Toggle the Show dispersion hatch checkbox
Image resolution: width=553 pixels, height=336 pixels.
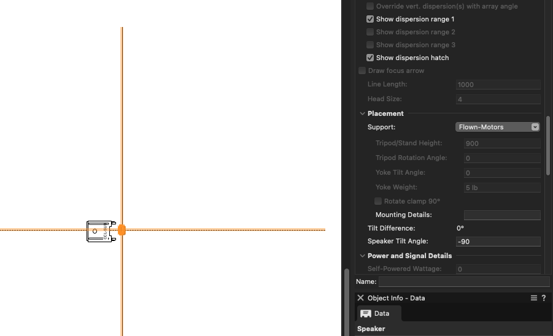(370, 58)
